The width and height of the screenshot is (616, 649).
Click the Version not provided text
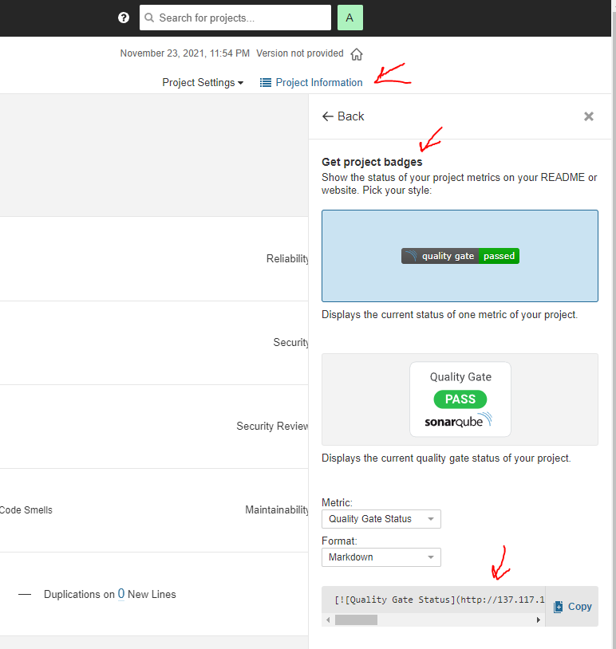click(x=300, y=53)
